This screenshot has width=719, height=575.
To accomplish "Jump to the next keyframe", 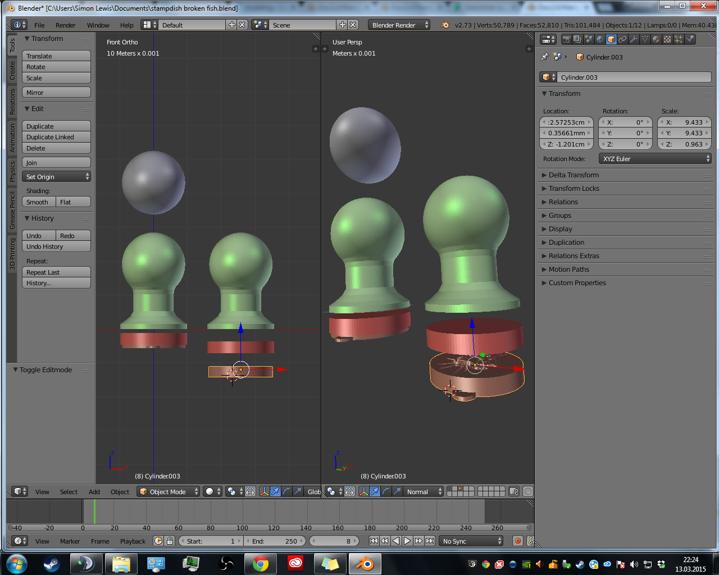I will 418,541.
